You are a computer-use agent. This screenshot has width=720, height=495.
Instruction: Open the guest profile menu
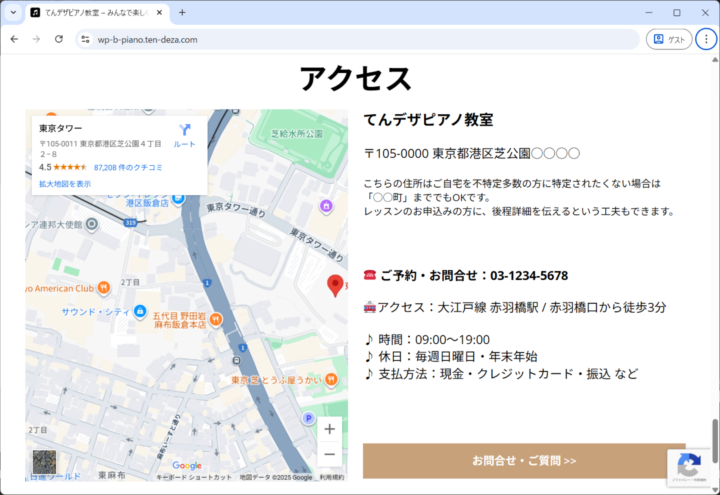click(x=669, y=39)
